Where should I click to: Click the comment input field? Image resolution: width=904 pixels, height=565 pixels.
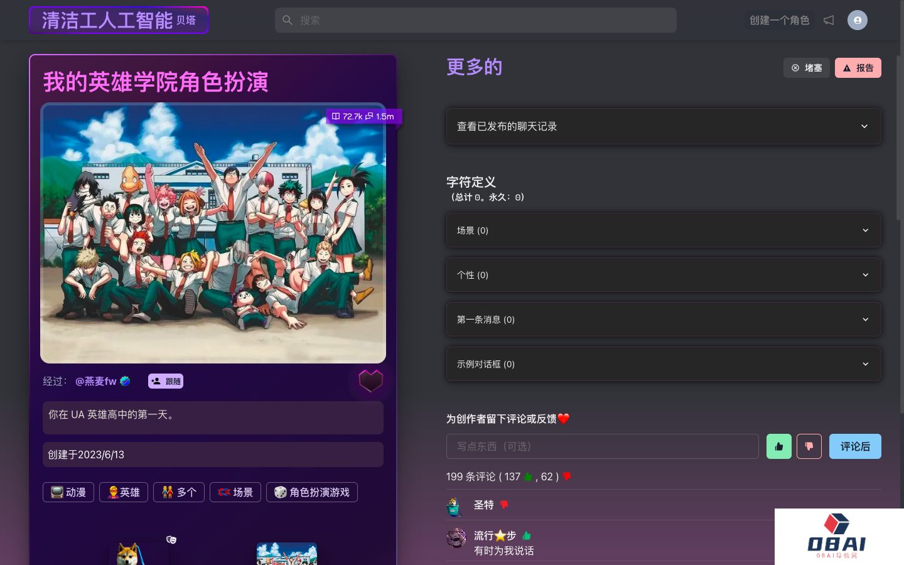tap(602, 446)
